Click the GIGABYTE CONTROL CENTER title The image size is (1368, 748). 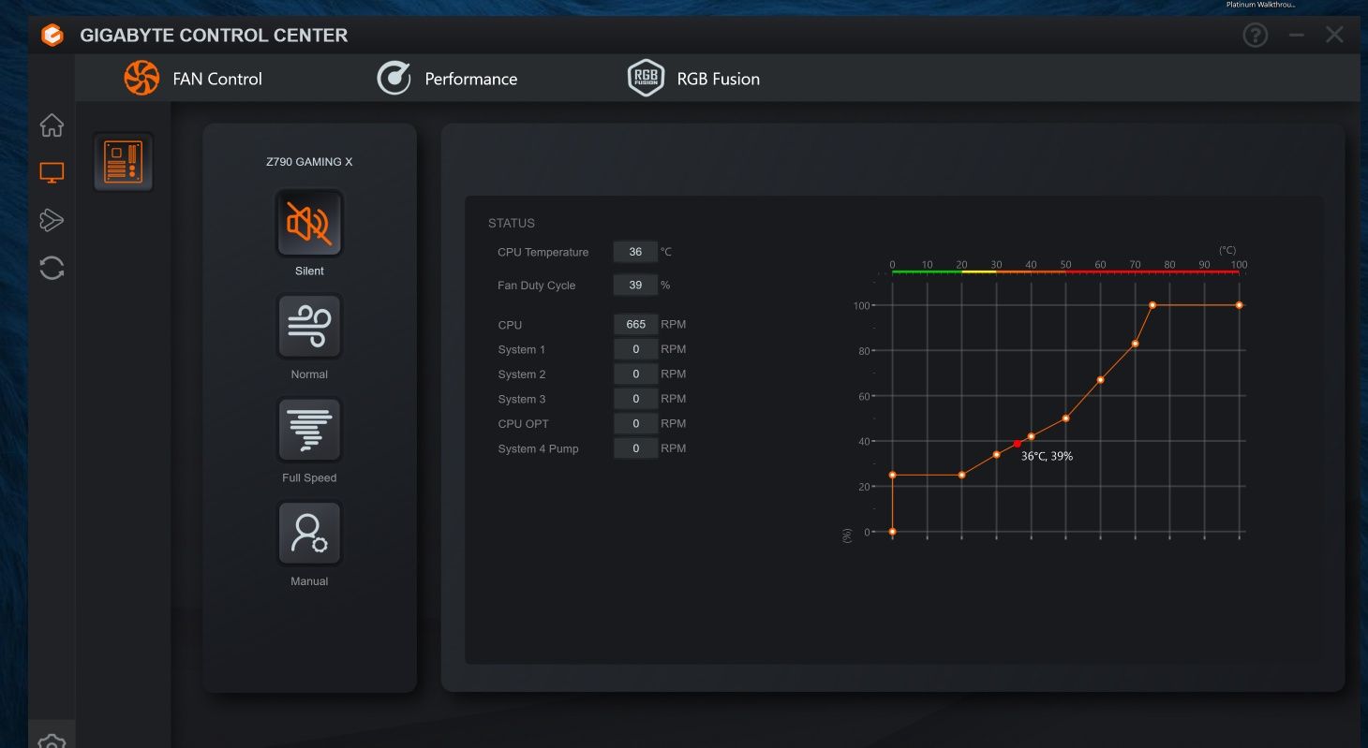214,36
